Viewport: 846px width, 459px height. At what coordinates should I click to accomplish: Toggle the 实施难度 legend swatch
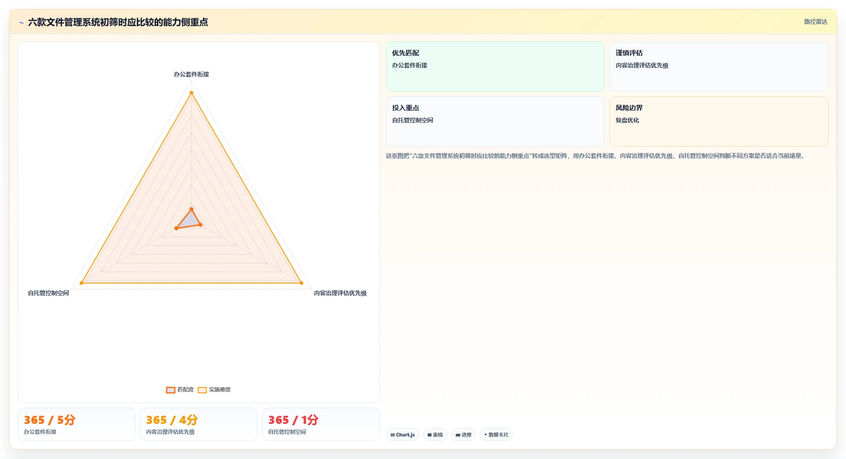(202, 390)
